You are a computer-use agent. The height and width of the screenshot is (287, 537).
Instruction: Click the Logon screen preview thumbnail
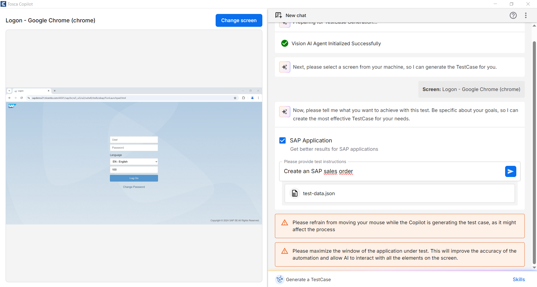pyautogui.click(x=134, y=156)
